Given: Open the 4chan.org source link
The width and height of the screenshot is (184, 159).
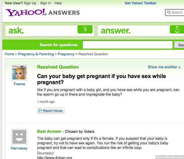Looking at the screenshot, I should [55, 157].
